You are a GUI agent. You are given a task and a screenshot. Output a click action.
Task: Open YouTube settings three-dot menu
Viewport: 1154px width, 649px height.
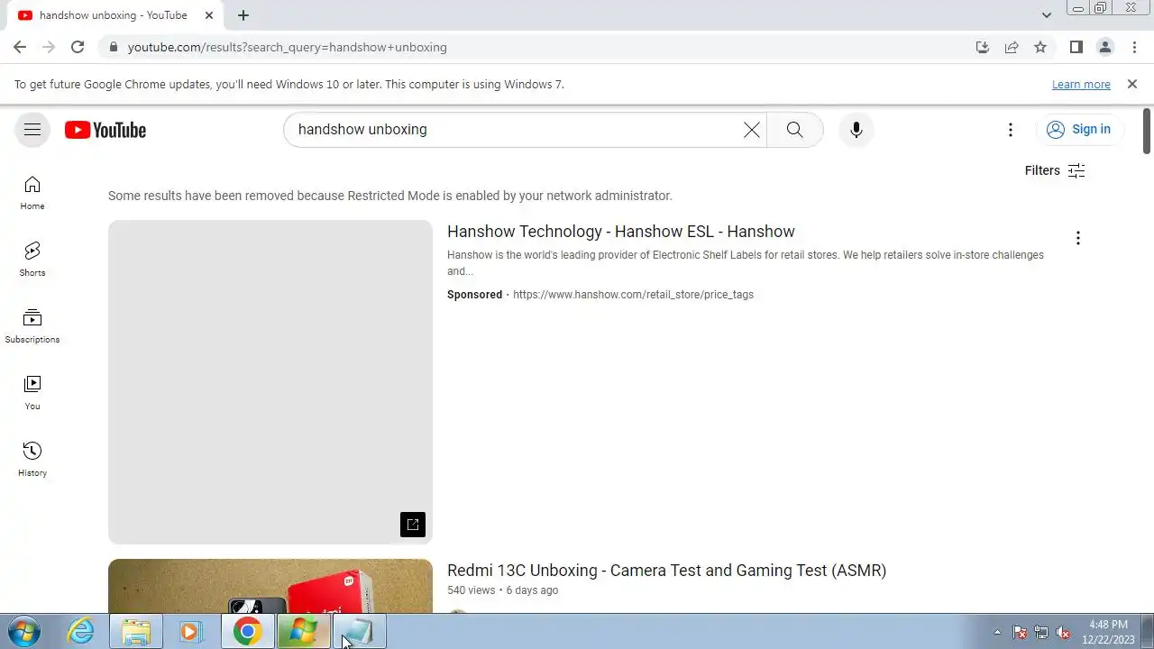[1011, 130]
